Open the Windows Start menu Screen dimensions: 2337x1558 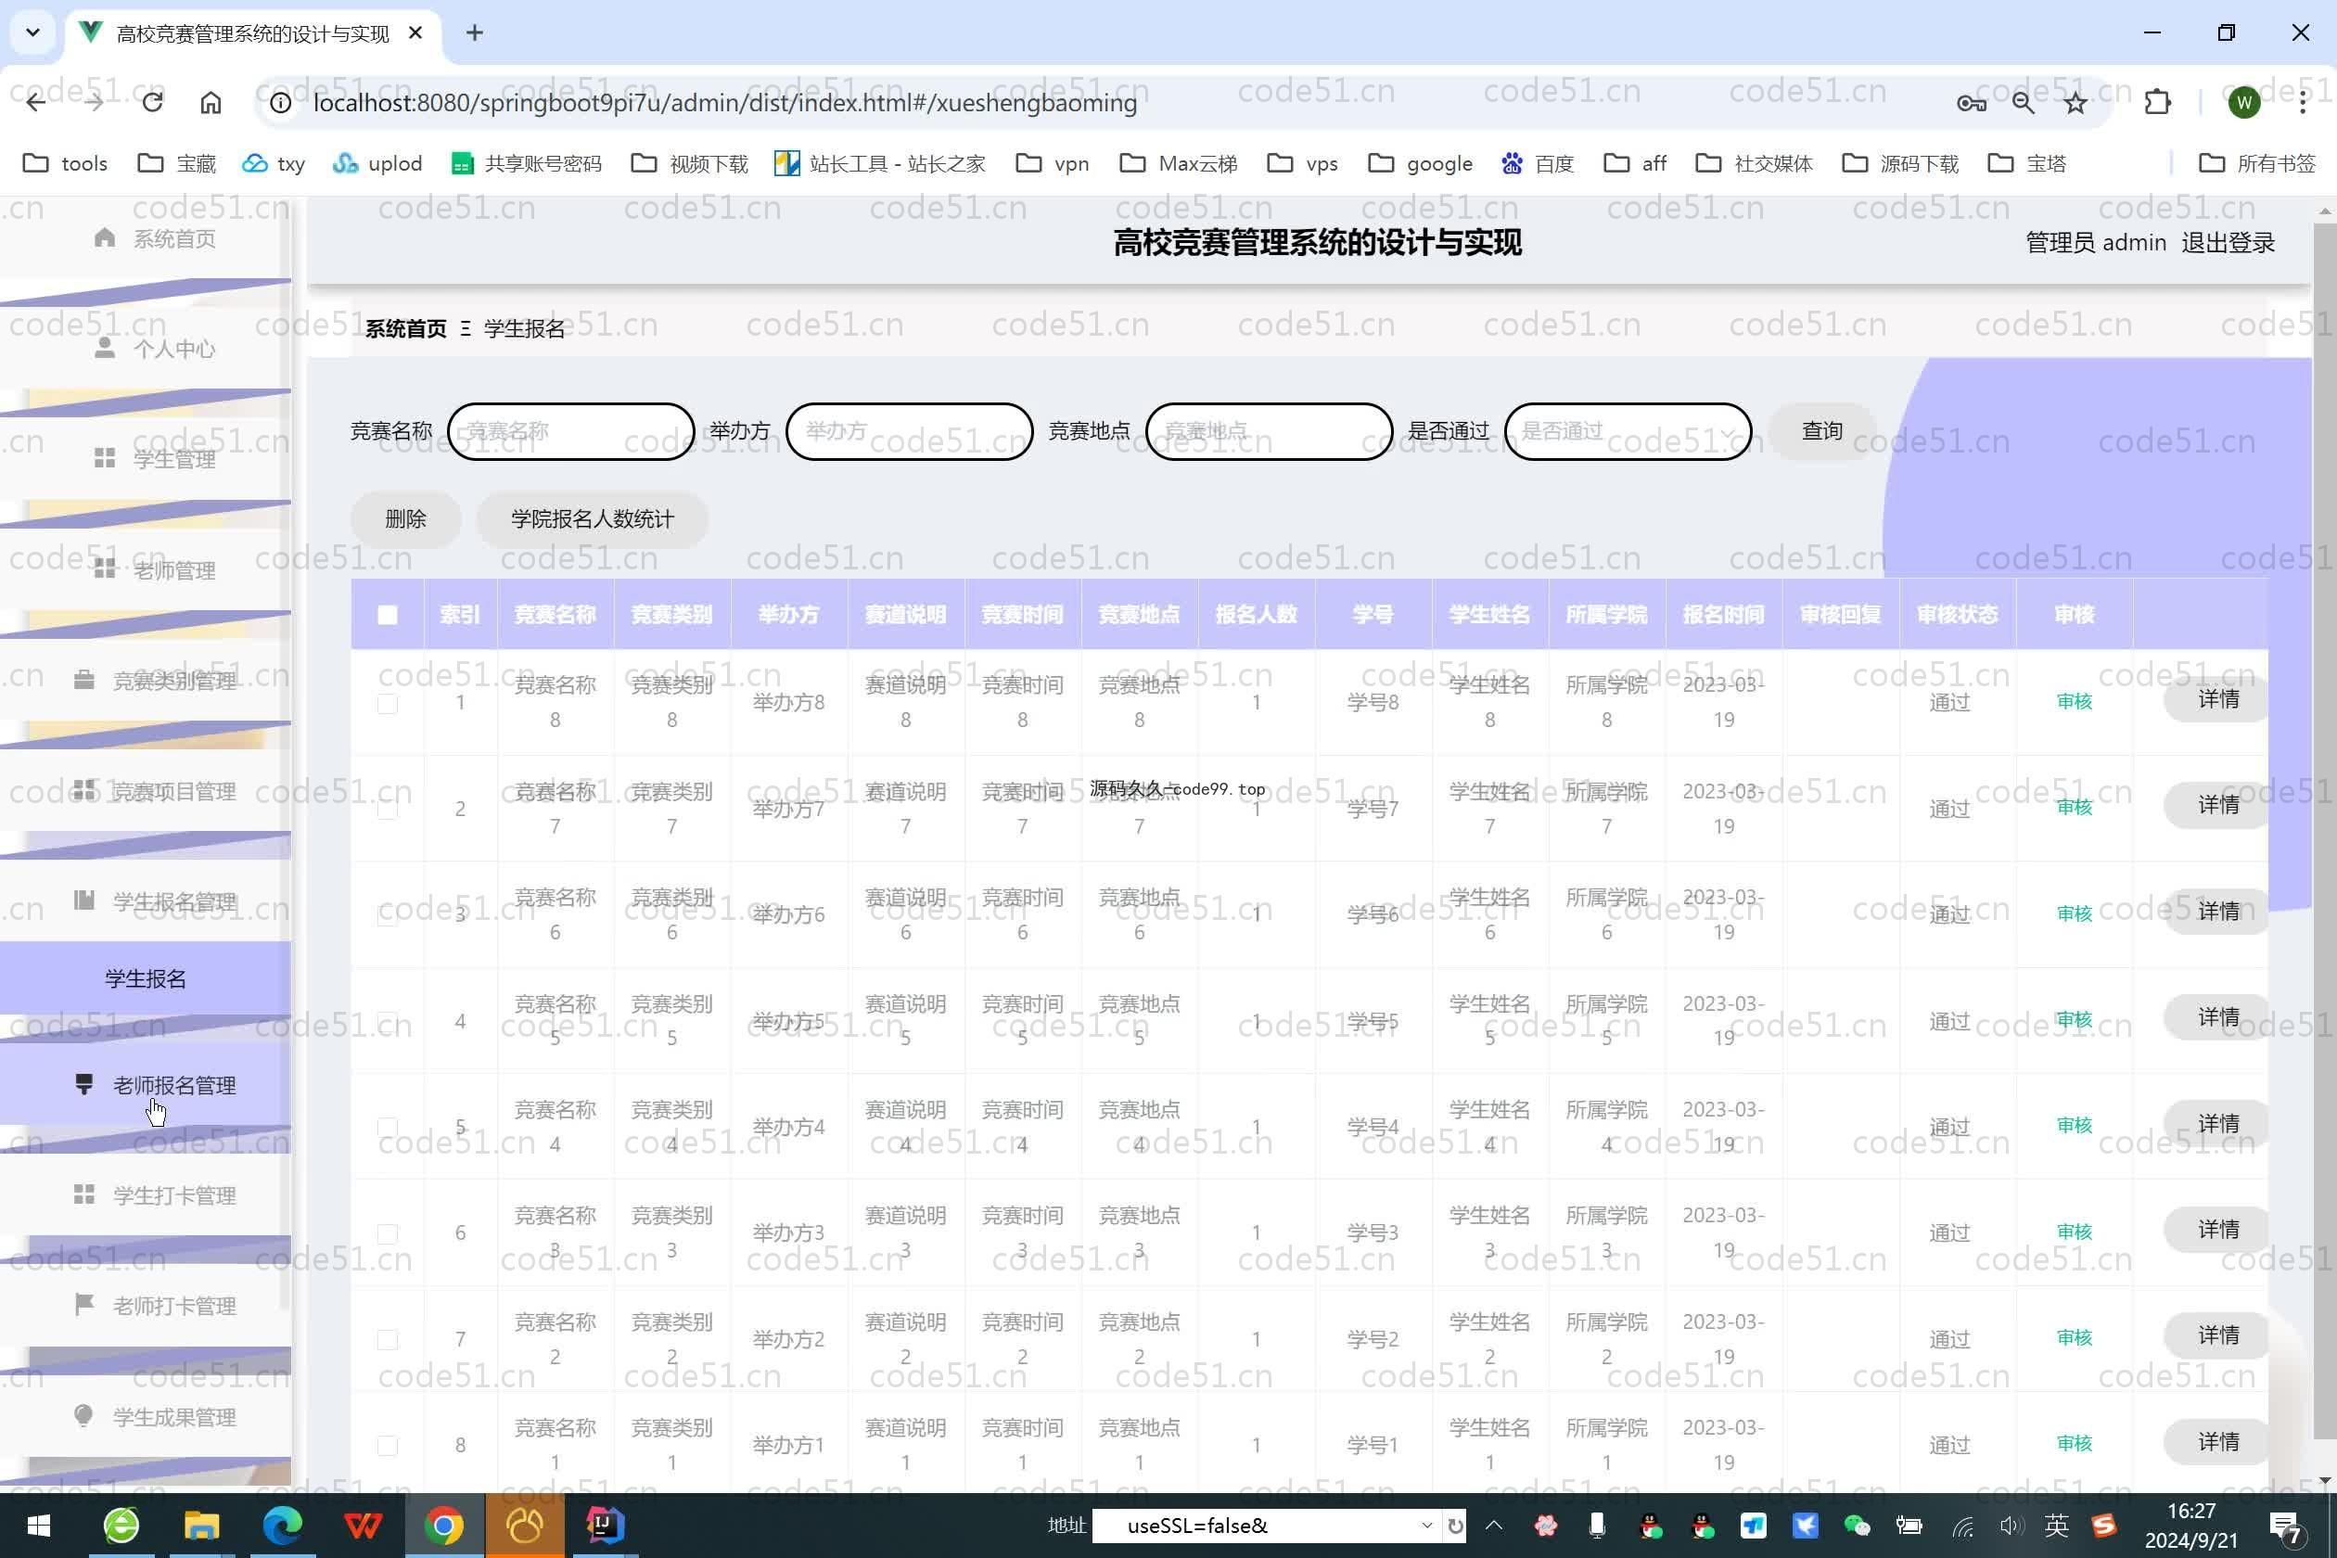(x=40, y=1526)
